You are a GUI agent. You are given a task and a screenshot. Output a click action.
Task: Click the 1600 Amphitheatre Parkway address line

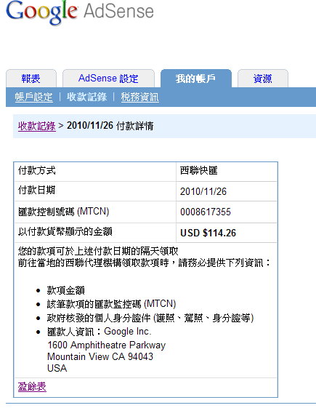(106, 345)
